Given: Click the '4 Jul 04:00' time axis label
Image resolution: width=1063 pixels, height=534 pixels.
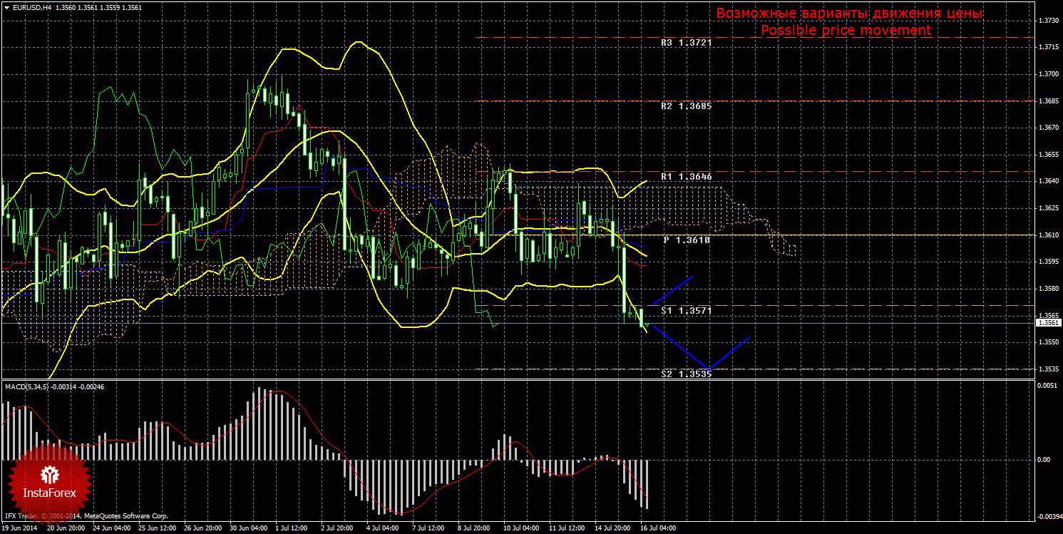Looking at the screenshot, I should 383,529.
